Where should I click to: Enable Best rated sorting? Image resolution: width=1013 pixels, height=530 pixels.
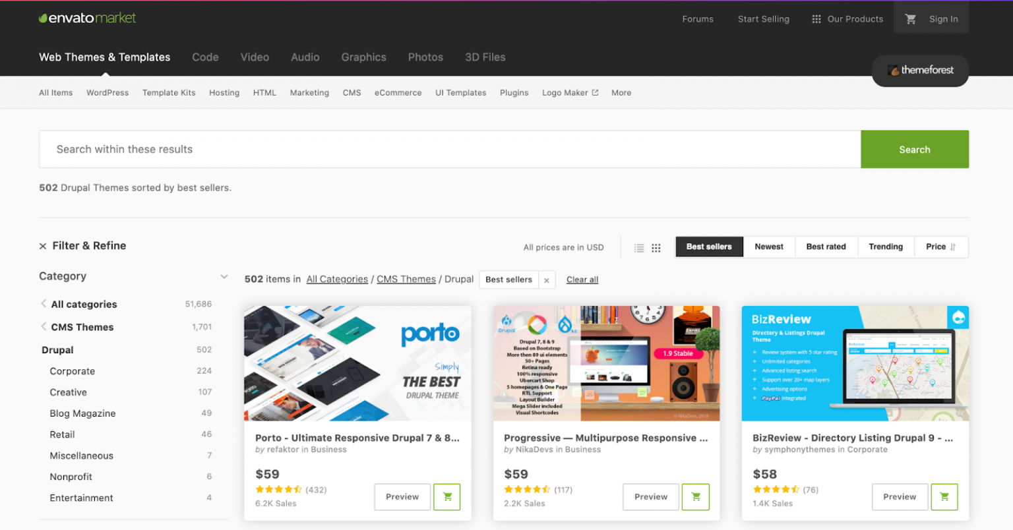[x=826, y=247]
